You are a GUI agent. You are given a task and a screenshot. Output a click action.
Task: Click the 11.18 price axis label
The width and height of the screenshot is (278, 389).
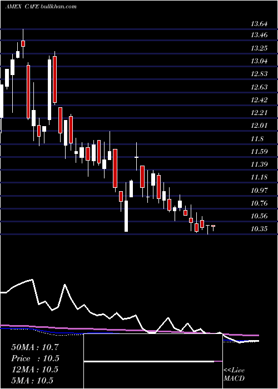pyautogui.click(x=259, y=177)
